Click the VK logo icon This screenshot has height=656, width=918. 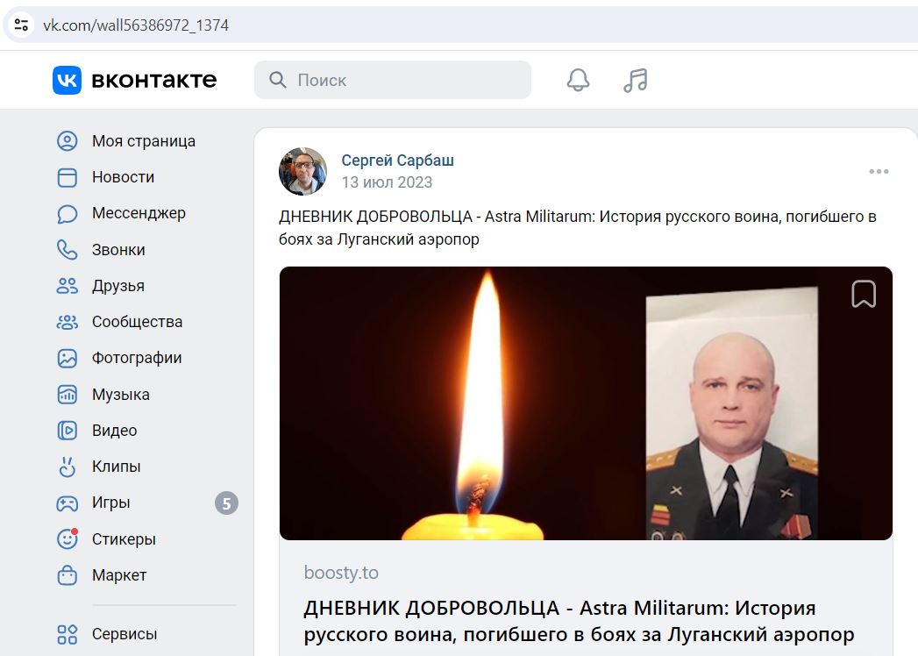67,80
